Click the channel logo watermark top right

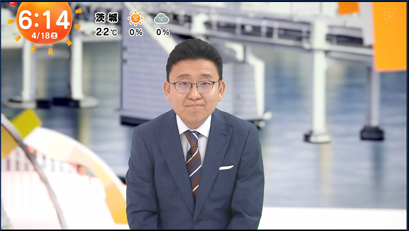pos(390,15)
